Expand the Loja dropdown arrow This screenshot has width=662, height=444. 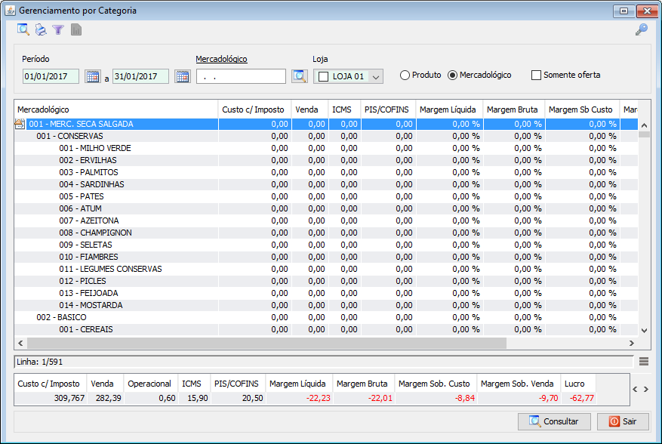[376, 76]
